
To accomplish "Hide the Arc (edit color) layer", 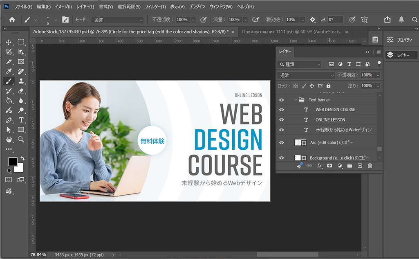I will (x=281, y=143).
